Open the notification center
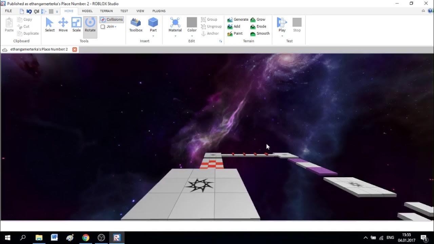This screenshot has height=244, width=434. click(x=423, y=238)
